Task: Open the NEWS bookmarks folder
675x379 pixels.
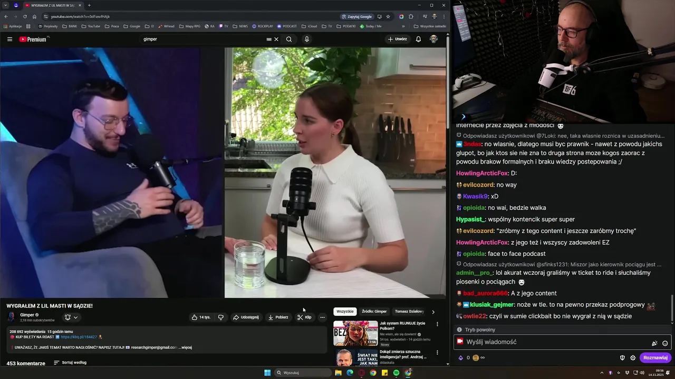Action: (240, 26)
